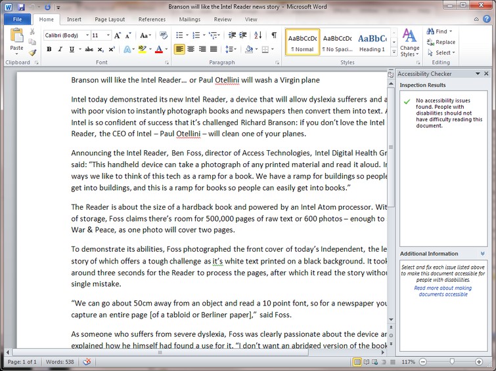
Task: Click the Paste icon
Action: 16,35
